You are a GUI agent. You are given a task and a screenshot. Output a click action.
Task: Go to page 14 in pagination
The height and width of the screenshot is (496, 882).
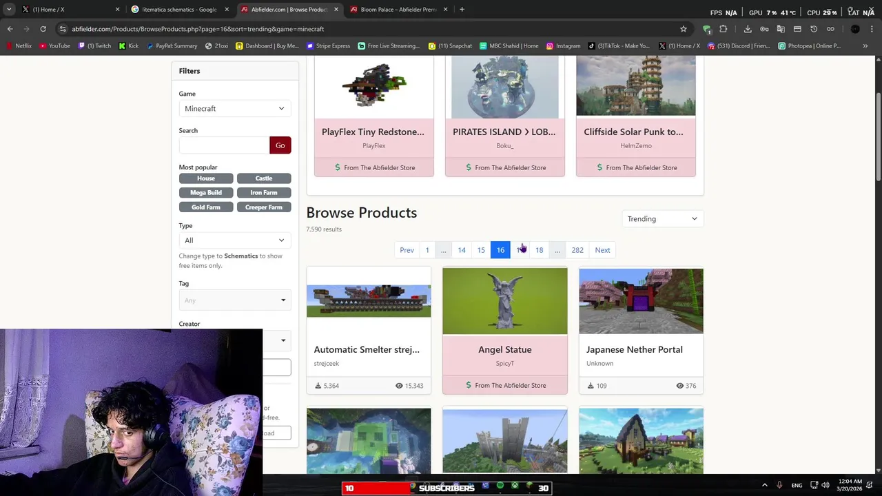462,249
